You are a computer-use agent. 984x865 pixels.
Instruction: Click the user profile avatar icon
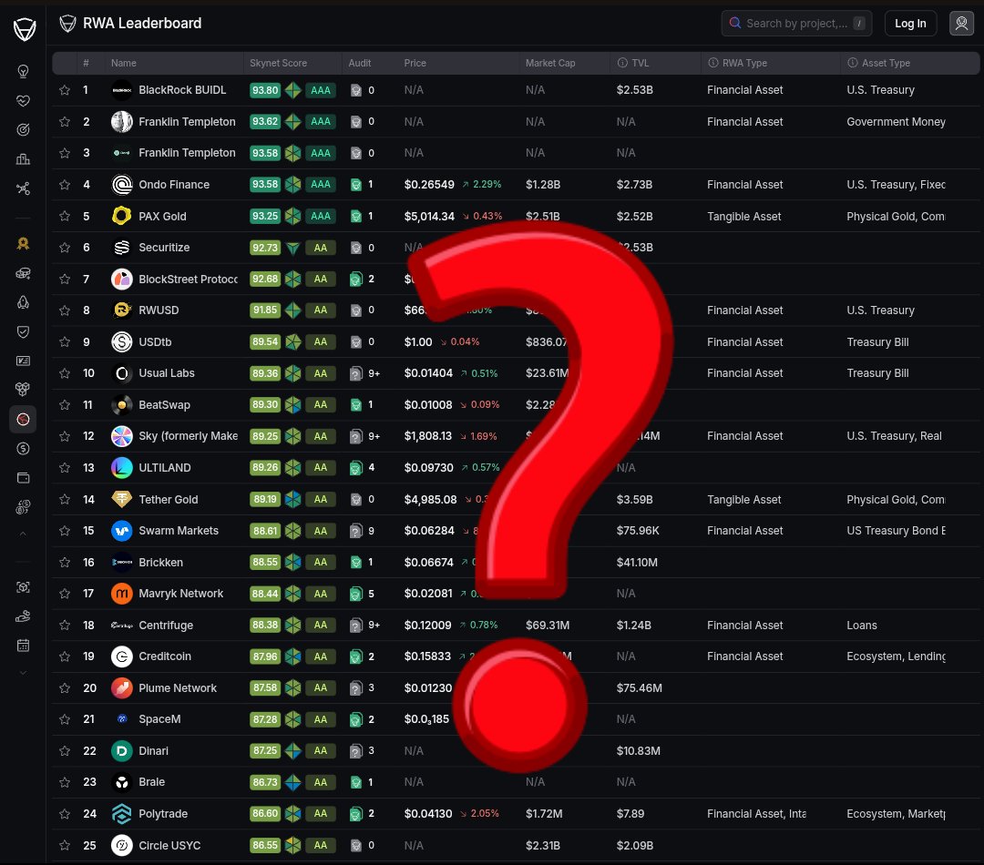pos(961,23)
